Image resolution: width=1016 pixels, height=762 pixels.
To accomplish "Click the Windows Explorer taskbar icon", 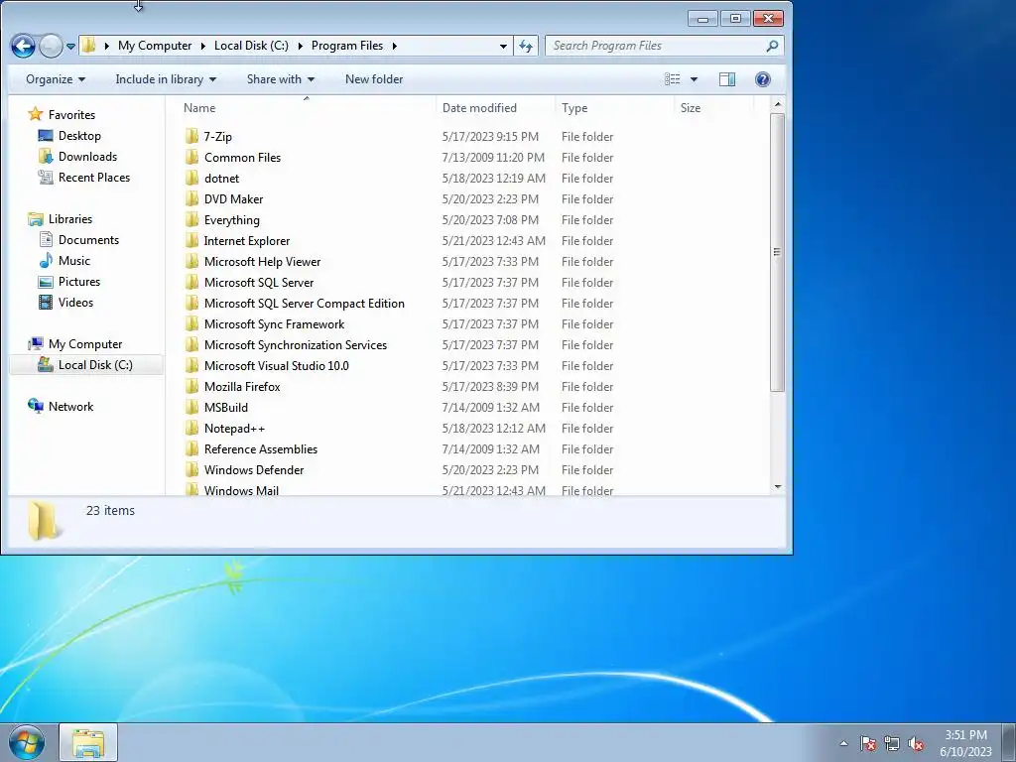I will tap(88, 742).
